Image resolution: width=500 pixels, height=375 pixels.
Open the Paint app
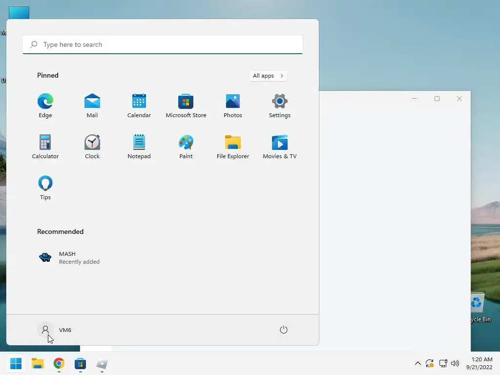pyautogui.click(x=186, y=147)
